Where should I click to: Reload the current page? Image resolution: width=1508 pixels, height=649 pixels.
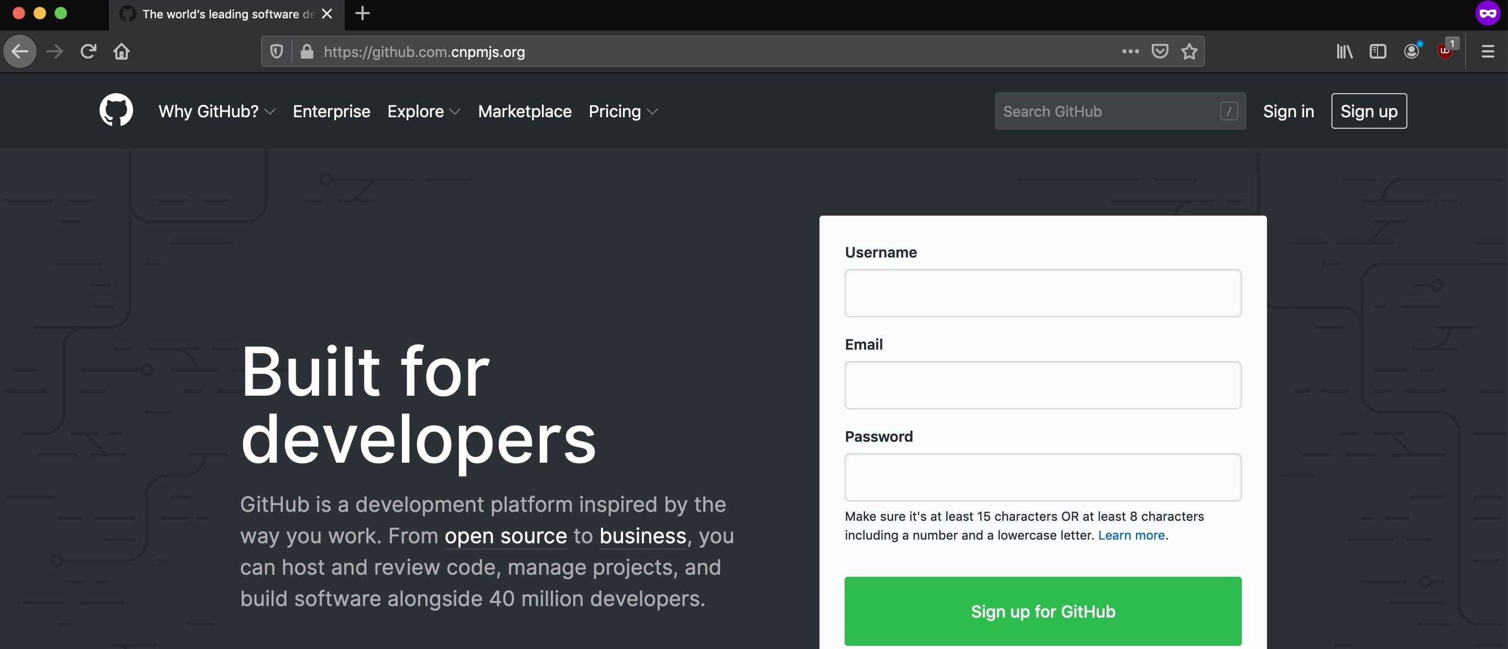click(89, 51)
